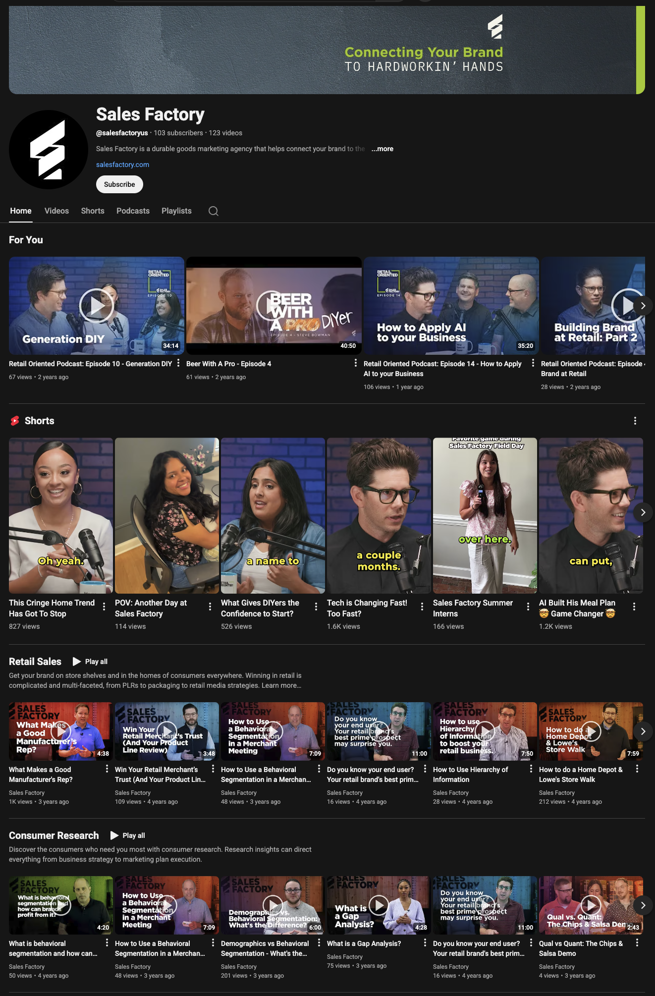The height and width of the screenshot is (996, 655).
Task: Open Consumer Research playlist heading
Action: (54, 835)
